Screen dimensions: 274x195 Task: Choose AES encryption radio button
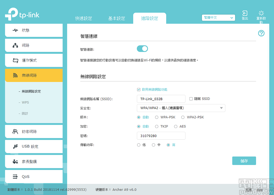point(176,126)
